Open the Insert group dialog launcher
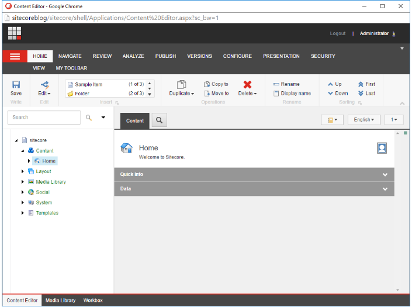This screenshot has height=307, width=412. (x=117, y=103)
